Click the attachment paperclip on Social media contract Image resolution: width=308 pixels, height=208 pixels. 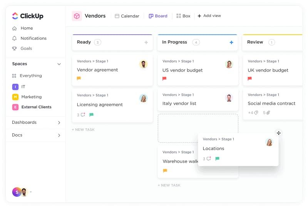268,113
